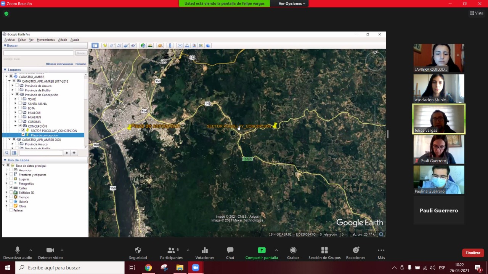Expand Fronteras y etiquetas layer arrow

tap(6, 175)
